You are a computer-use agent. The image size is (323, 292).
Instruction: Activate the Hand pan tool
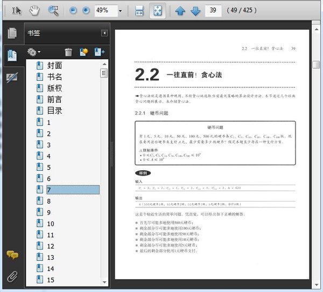(x=34, y=10)
